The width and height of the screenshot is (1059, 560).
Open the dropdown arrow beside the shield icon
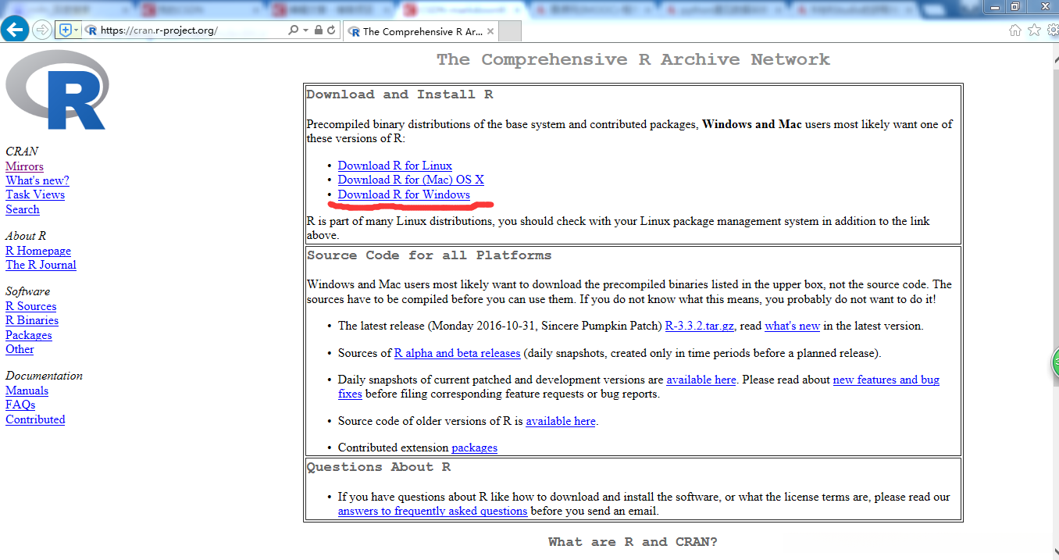[76, 30]
